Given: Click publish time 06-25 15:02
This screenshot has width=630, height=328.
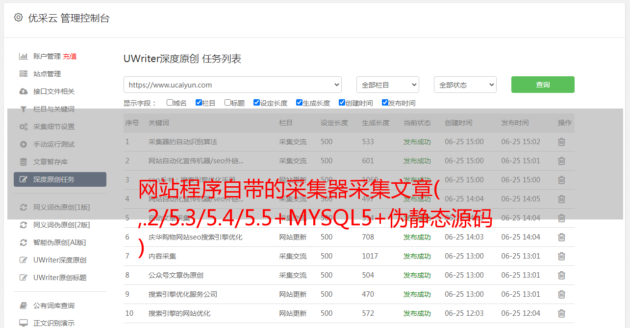Looking at the screenshot, I should pyautogui.click(x=521, y=142).
